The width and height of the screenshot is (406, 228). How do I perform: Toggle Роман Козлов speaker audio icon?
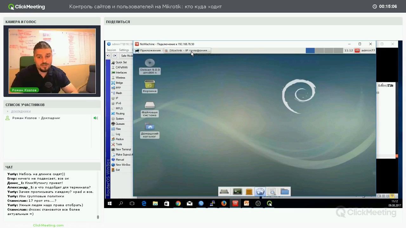(x=95, y=118)
